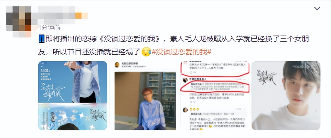331x138 pixels.
Task: Open the YOUKU white portrait thumbnail
Action: (x=286, y=95)
